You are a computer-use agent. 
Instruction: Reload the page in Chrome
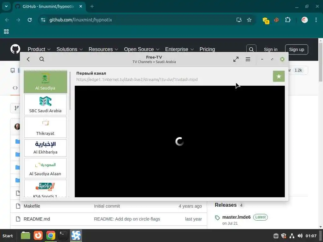30,20
